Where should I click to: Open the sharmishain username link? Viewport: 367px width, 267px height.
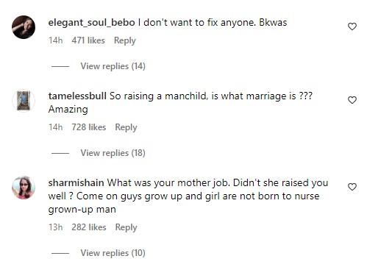(x=76, y=183)
